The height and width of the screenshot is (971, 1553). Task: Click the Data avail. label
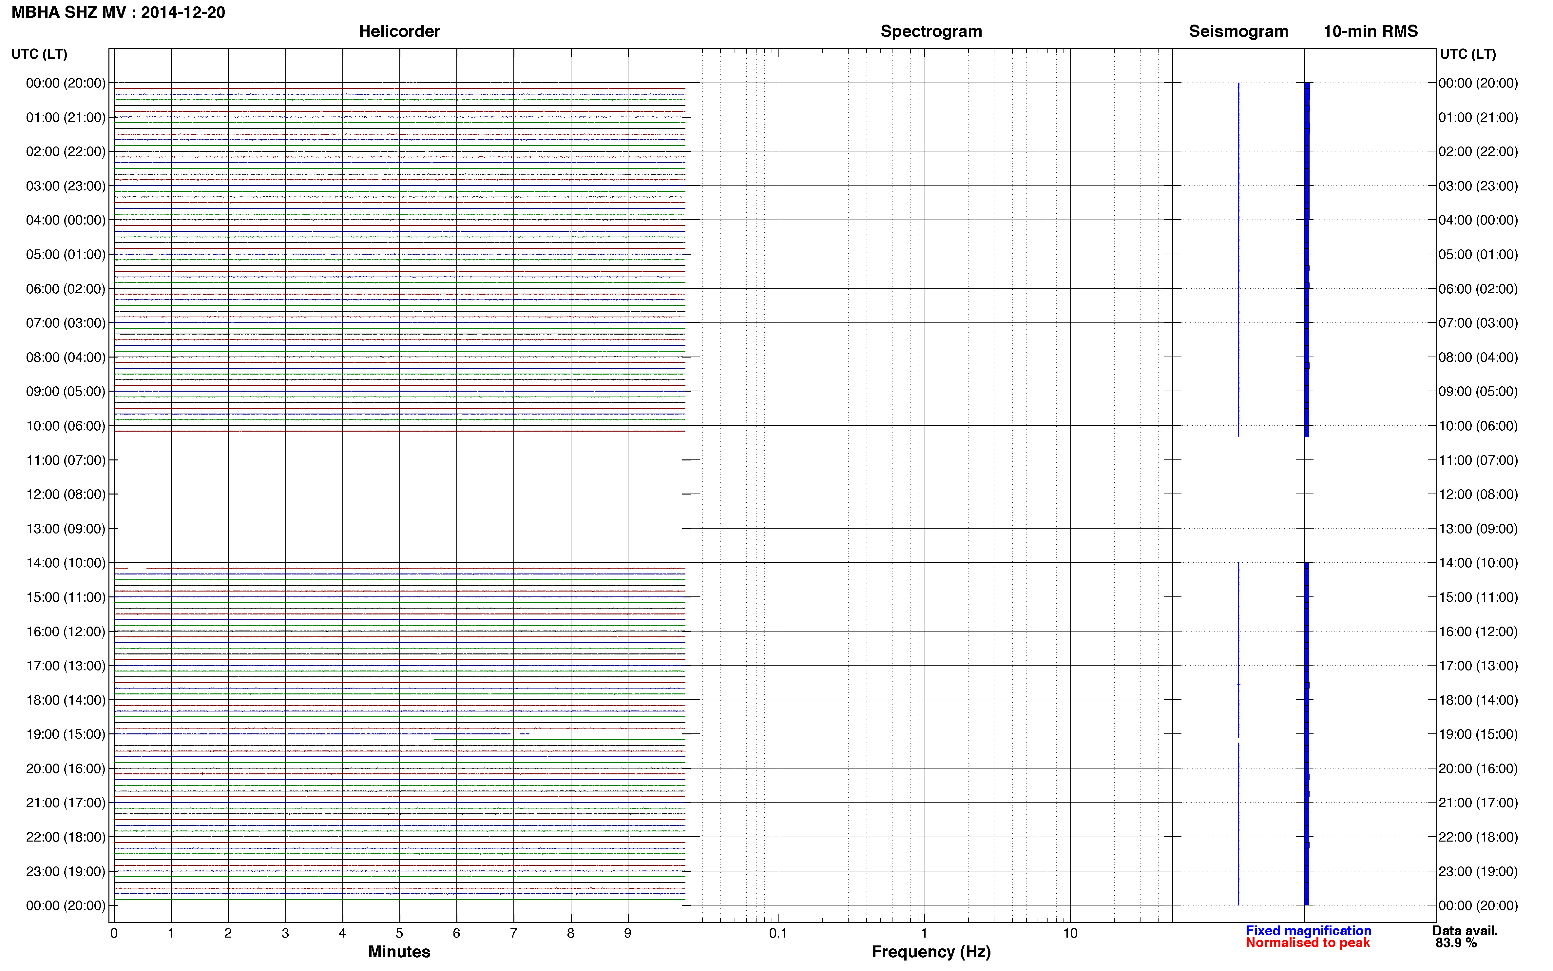(x=1465, y=931)
